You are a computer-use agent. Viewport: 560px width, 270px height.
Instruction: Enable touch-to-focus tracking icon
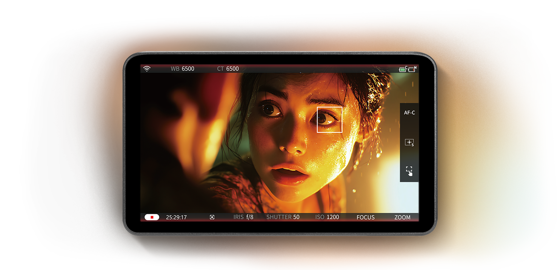tap(409, 171)
